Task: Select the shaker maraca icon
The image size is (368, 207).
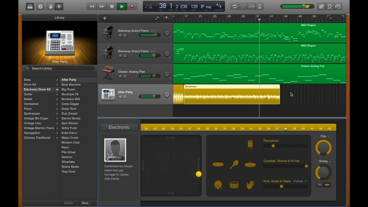Action: [x=234, y=164]
